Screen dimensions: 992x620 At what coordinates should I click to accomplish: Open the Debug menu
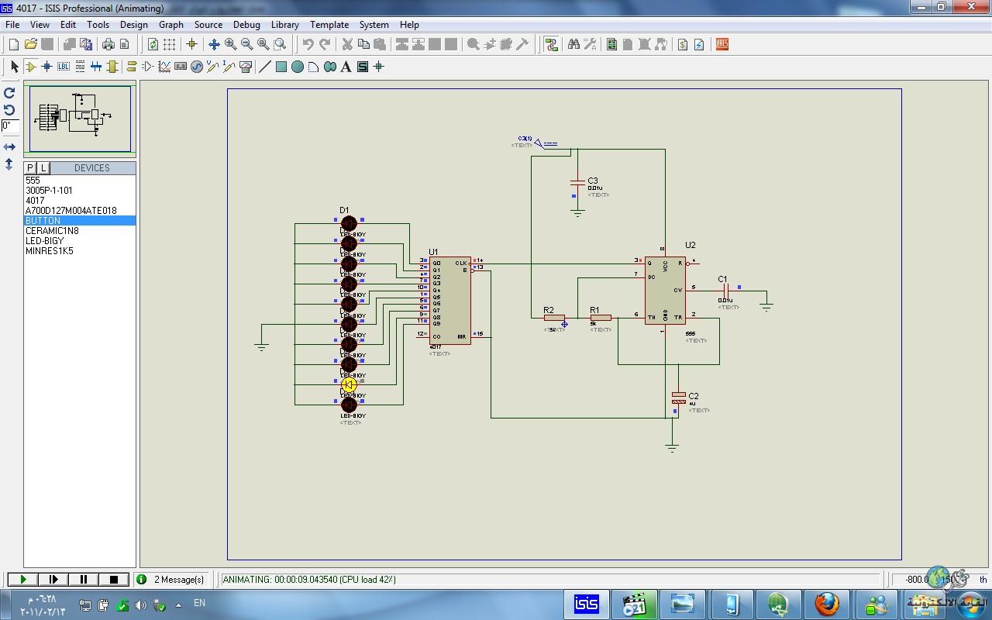pyautogui.click(x=246, y=25)
